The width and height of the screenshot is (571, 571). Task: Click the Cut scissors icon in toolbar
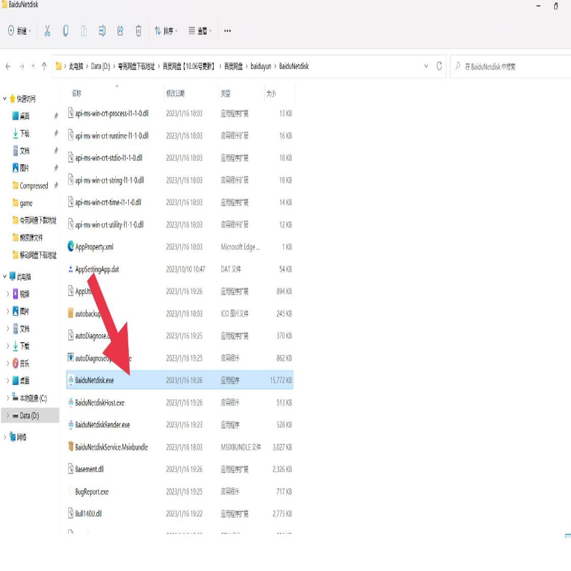click(47, 31)
